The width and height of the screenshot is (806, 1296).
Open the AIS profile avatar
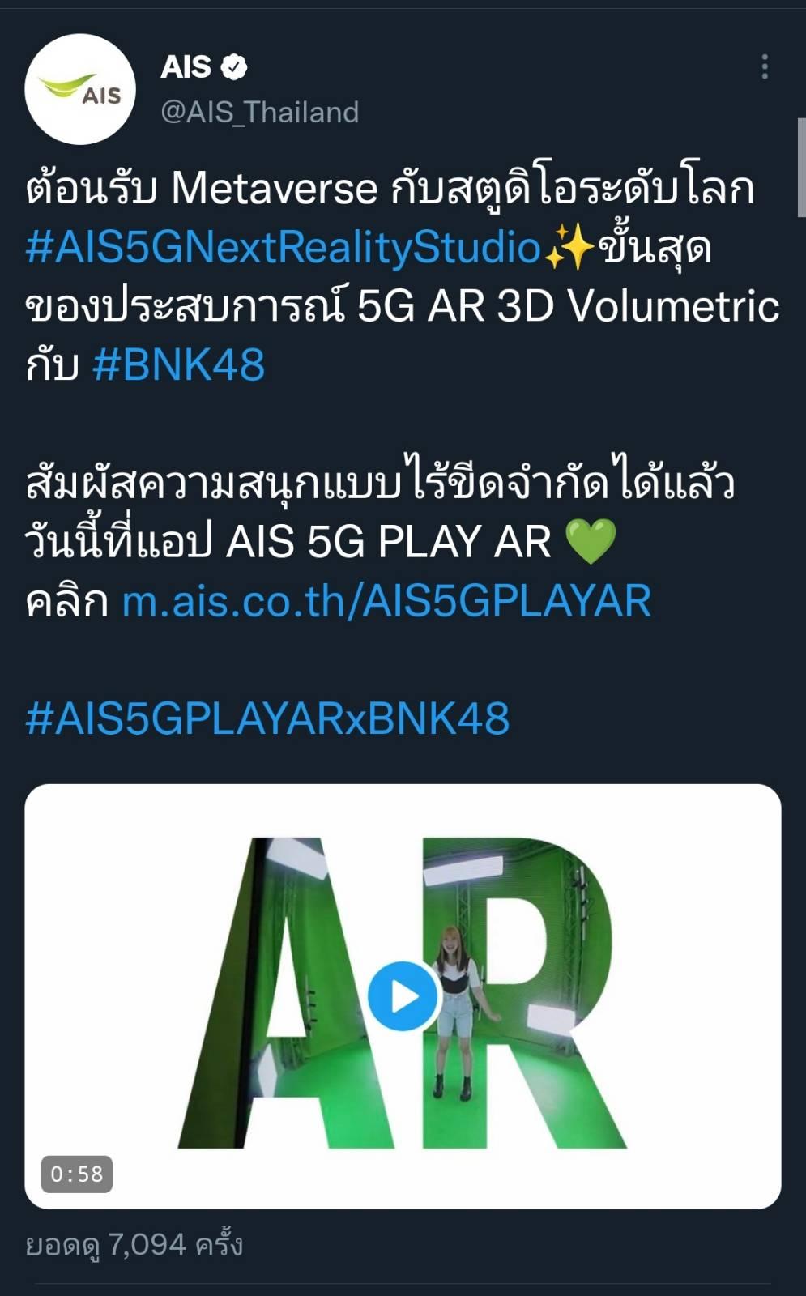point(80,89)
